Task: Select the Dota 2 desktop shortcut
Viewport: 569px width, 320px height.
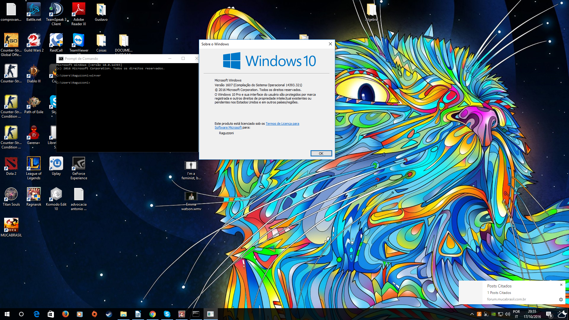Action: (x=11, y=166)
